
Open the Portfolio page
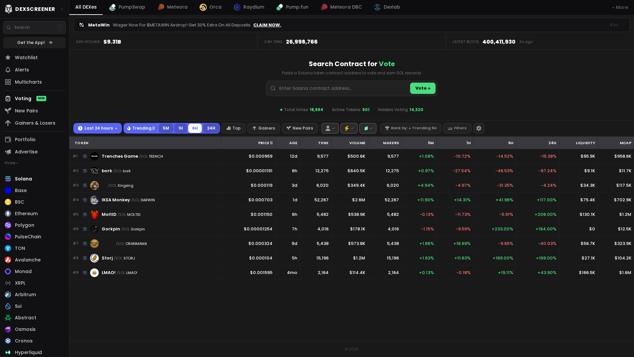point(25,139)
